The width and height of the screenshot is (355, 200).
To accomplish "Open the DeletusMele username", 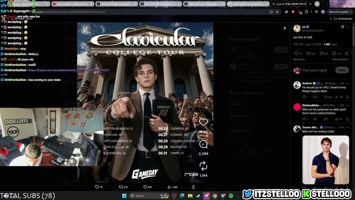I will click(x=312, y=105).
